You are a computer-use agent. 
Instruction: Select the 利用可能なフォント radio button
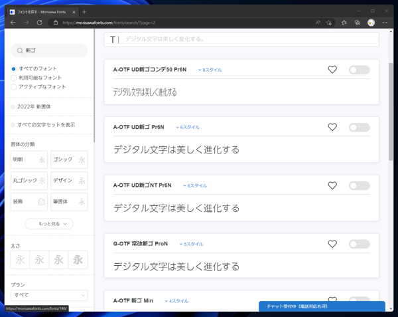13,78
